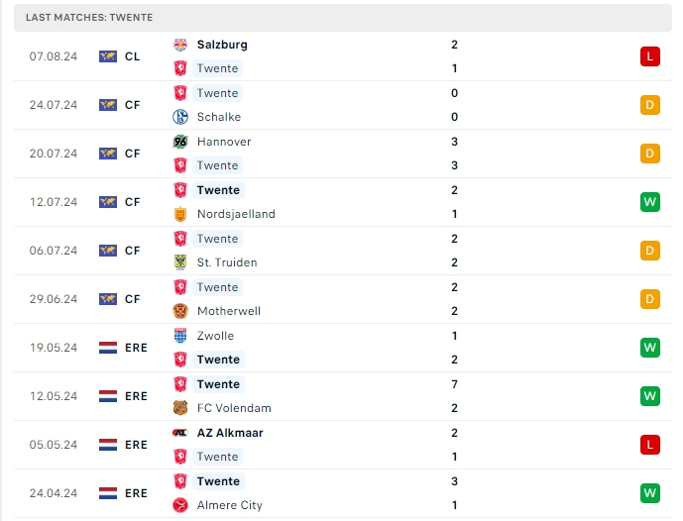Image resolution: width=683 pixels, height=521 pixels.
Task: Open the red L result badge for Salzburg match
Action: pos(650,56)
